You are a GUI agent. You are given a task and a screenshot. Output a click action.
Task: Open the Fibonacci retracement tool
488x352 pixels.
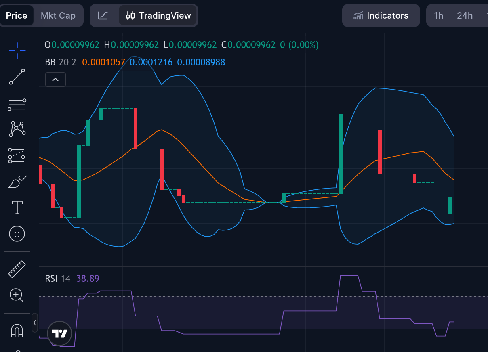point(17,103)
